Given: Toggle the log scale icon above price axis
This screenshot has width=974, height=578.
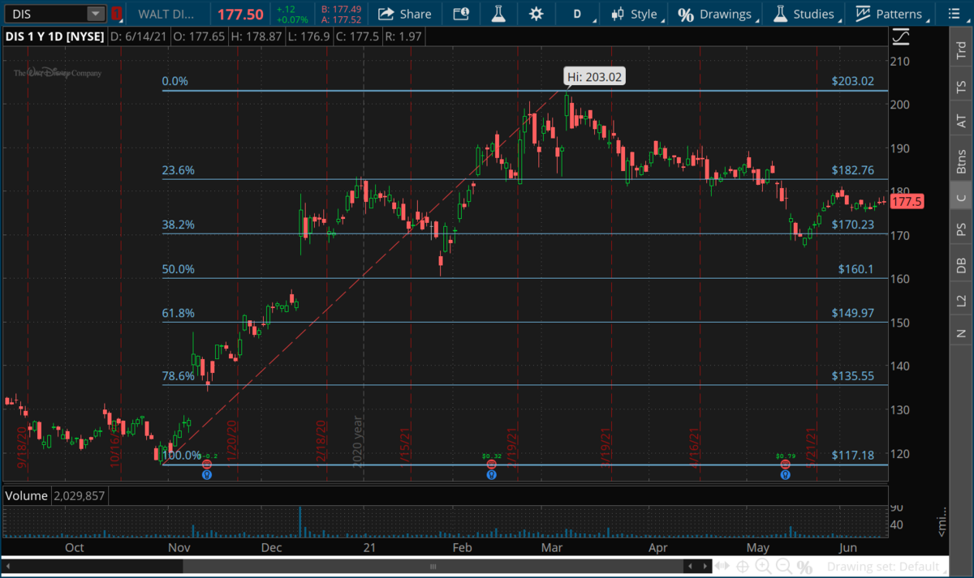Looking at the screenshot, I should pyautogui.click(x=900, y=36).
